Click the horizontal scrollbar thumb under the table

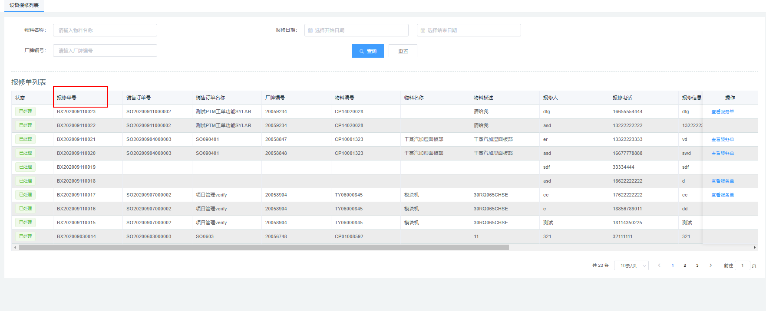(264, 248)
